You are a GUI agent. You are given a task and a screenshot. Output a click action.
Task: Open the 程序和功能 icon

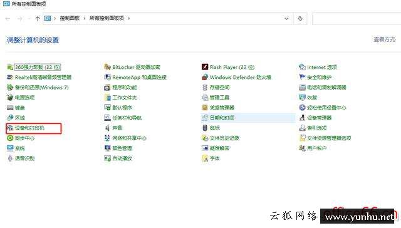tap(107, 88)
